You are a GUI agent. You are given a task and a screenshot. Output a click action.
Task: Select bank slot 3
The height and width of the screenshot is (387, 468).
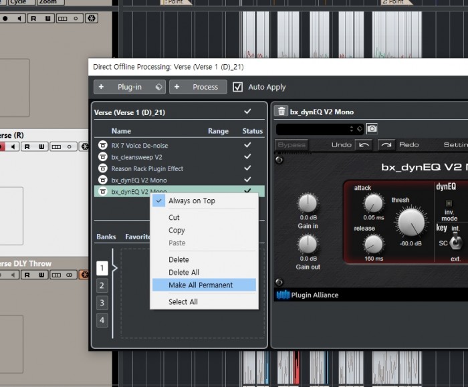click(x=102, y=303)
